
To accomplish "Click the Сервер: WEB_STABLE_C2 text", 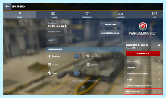I will pos(137,45).
